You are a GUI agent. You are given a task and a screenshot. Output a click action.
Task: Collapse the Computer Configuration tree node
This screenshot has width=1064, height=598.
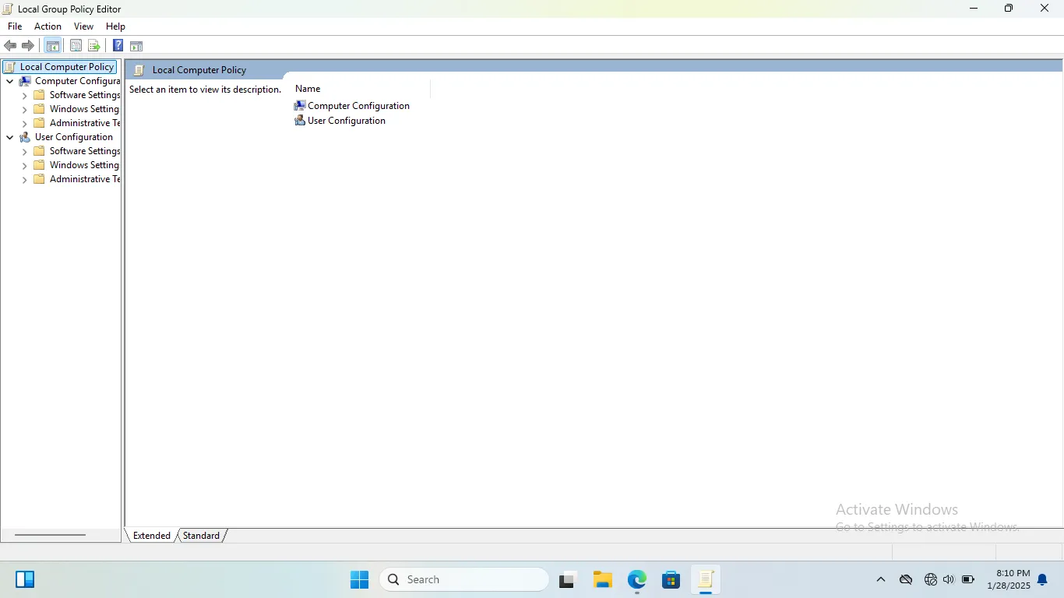click(9, 81)
